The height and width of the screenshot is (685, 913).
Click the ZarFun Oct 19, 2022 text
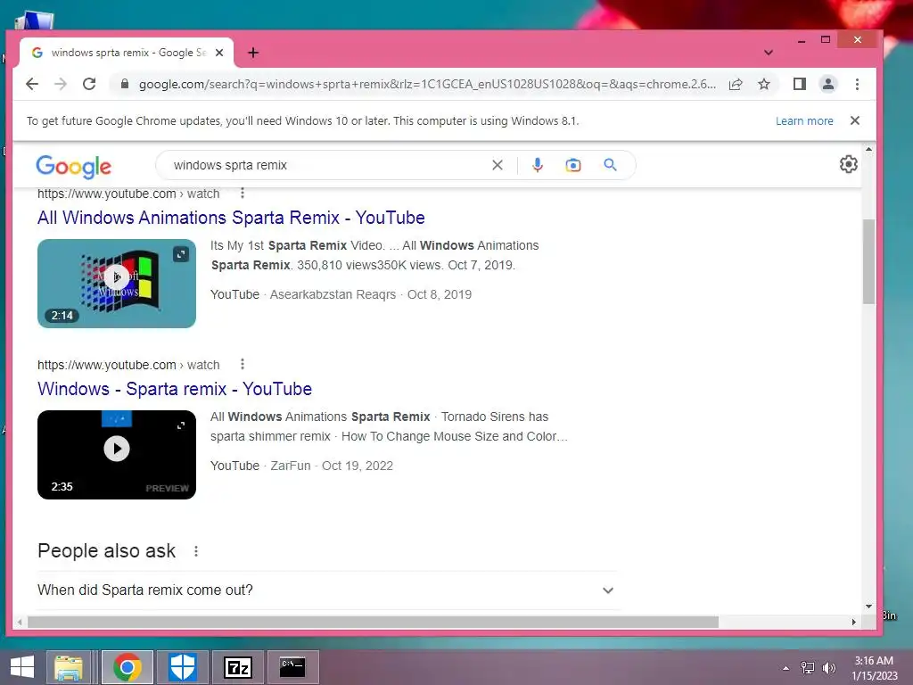pyautogui.click(x=332, y=466)
